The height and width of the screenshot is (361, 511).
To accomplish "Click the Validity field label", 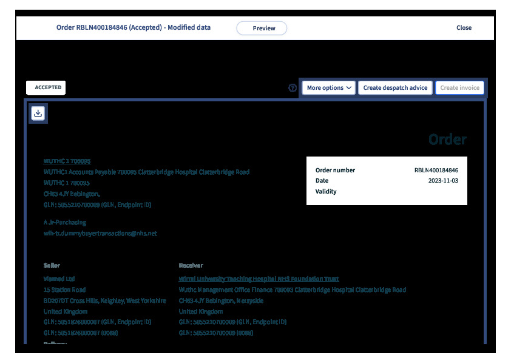I will tap(326, 192).
